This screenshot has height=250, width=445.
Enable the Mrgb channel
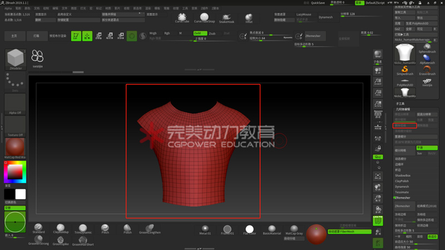(153, 33)
